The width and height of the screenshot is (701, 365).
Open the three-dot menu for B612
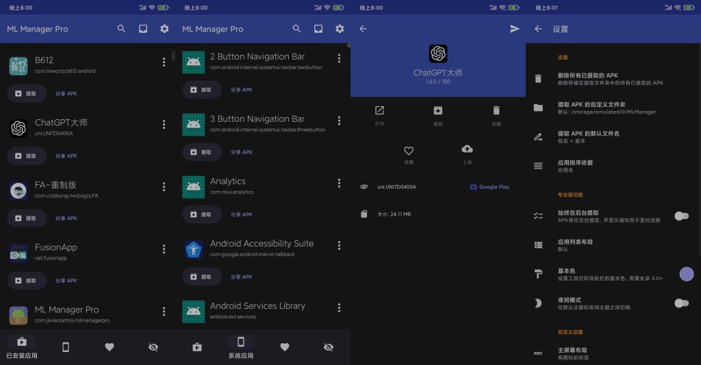[x=164, y=62]
